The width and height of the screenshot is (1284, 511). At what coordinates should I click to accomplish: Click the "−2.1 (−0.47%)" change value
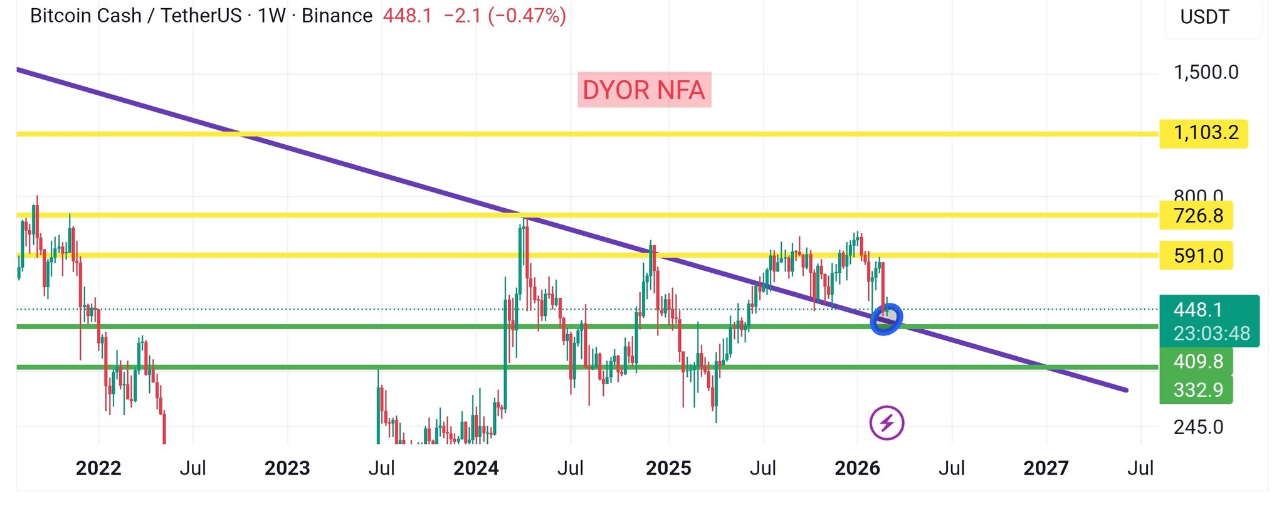(x=505, y=16)
